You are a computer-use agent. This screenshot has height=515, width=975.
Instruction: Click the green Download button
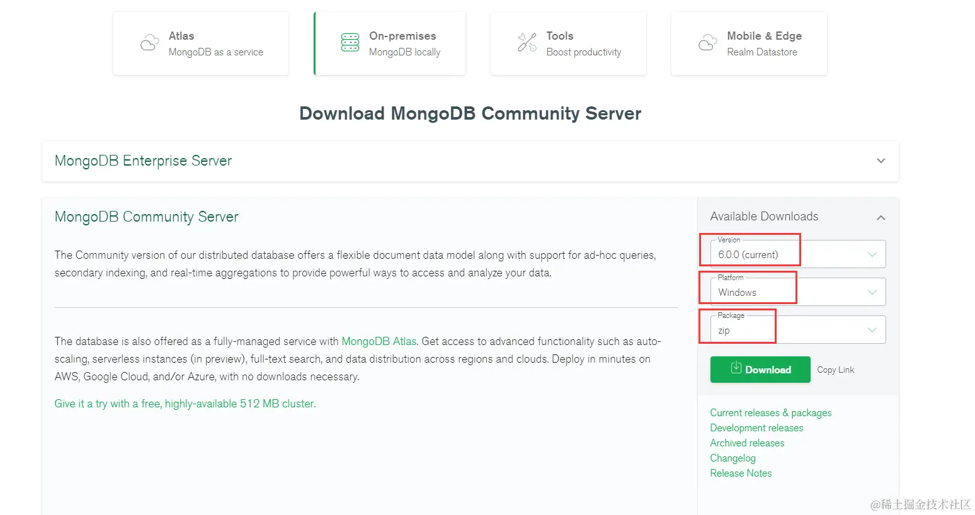(x=760, y=370)
